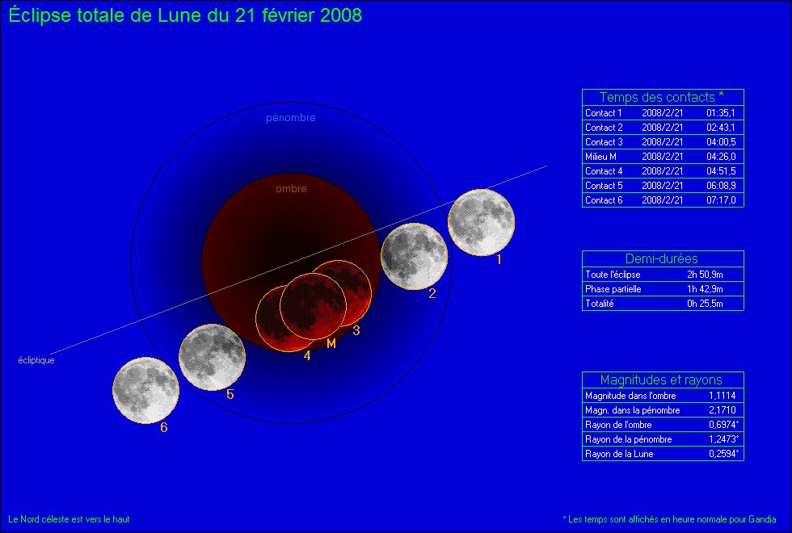Image resolution: width=792 pixels, height=533 pixels.
Task: Click the "pénombre" label in the diagram
Action: pos(291,118)
